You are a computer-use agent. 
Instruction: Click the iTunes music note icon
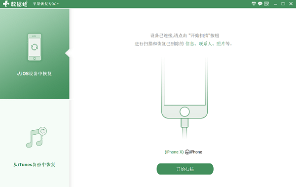pos(36,137)
